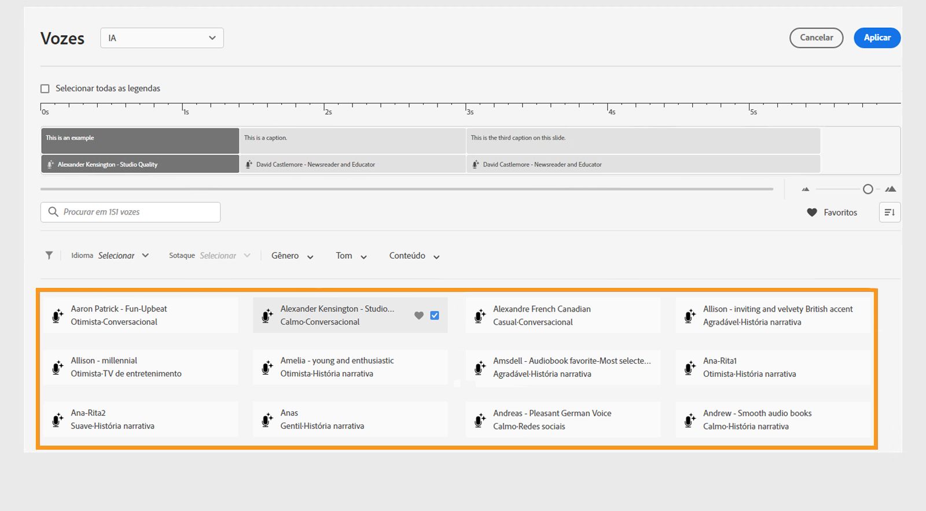926x511 pixels.
Task: Click the Andreas German Voice icon
Action: pos(480,420)
